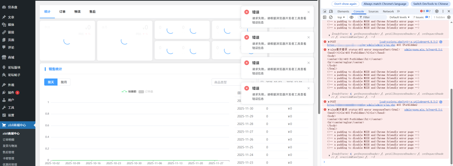Image resolution: width=453 pixels, height=166 pixels.
Task: Open the 商城 store menu in sidebar
Action: [x=11, y=57]
